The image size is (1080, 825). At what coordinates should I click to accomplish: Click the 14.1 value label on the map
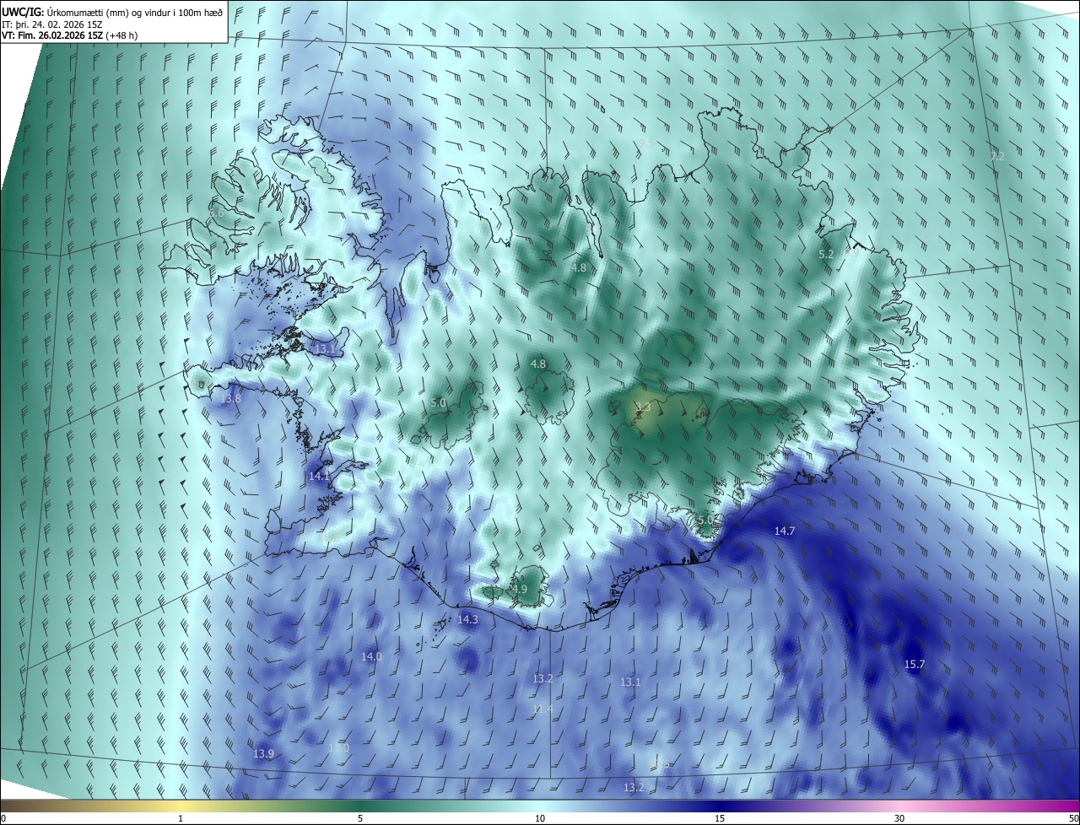tap(319, 476)
